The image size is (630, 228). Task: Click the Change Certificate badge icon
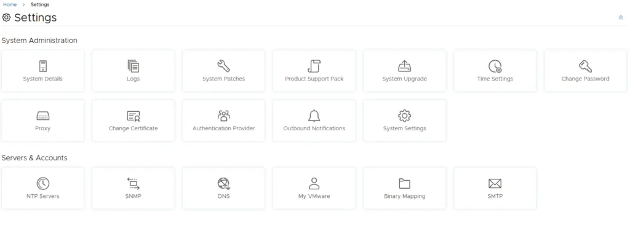[134, 116]
